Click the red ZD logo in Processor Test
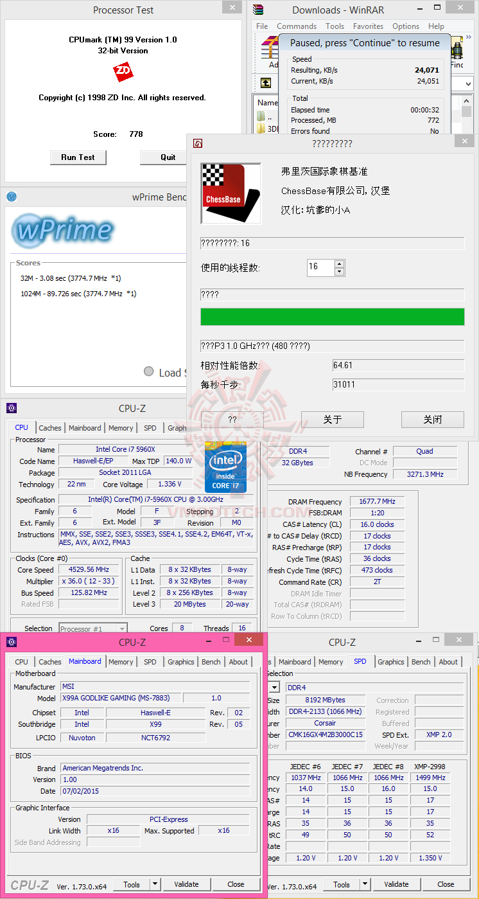The height and width of the screenshot is (899, 479). pyautogui.click(x=123, y=71)
